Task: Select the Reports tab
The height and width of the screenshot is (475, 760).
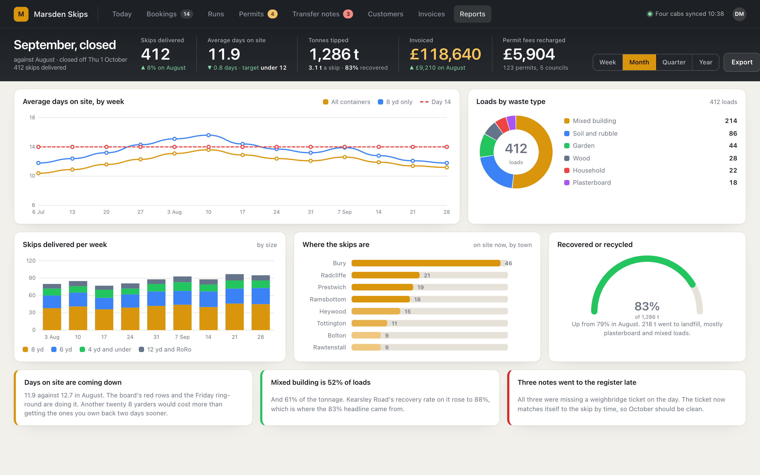Action: [x=472, y=14]
